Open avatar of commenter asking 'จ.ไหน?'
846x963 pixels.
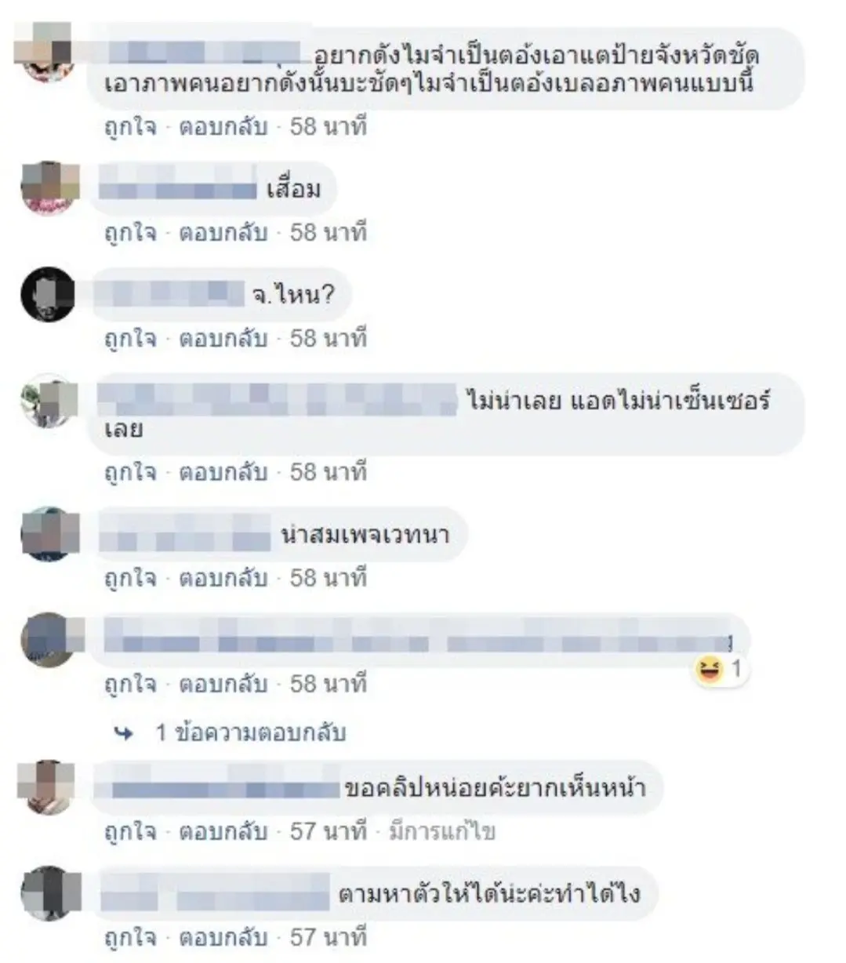point(48,294)
